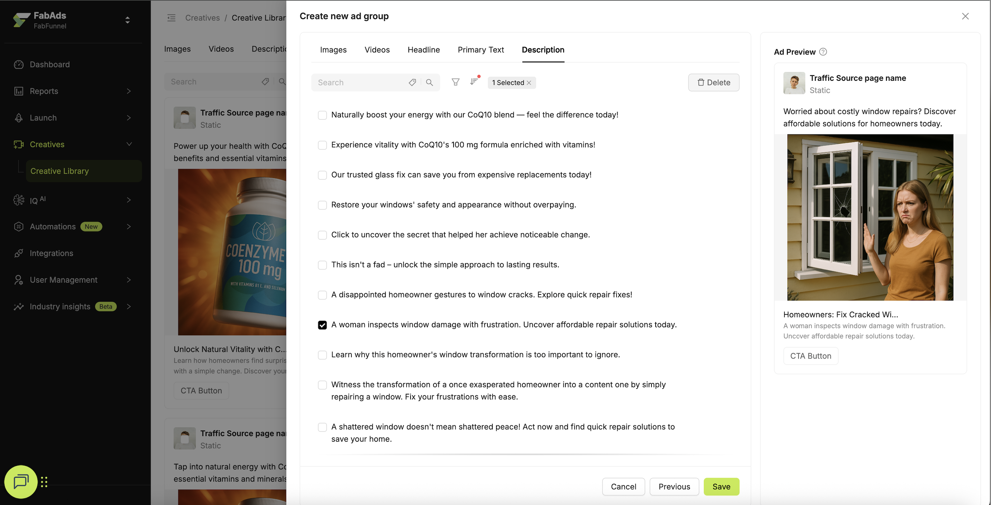Select the trusted glass fix description checkbox

coord(322,175)
